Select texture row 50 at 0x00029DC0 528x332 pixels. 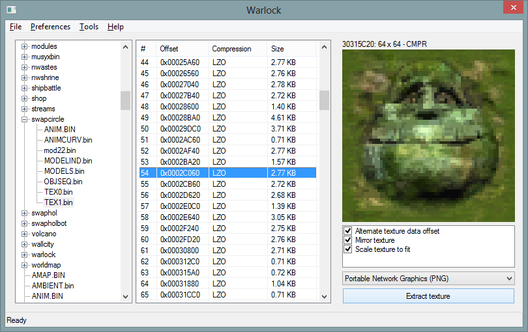tap(227, 129)
